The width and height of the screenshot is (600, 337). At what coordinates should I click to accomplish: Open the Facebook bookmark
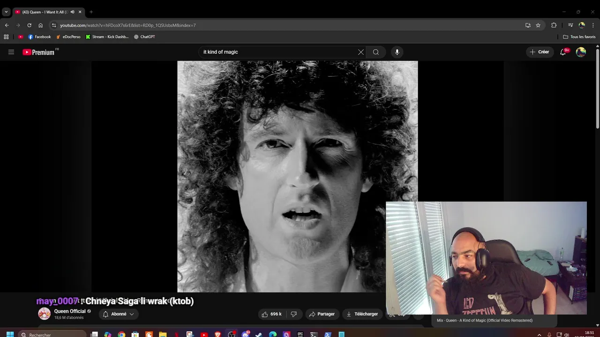click(x=39, y=37)
